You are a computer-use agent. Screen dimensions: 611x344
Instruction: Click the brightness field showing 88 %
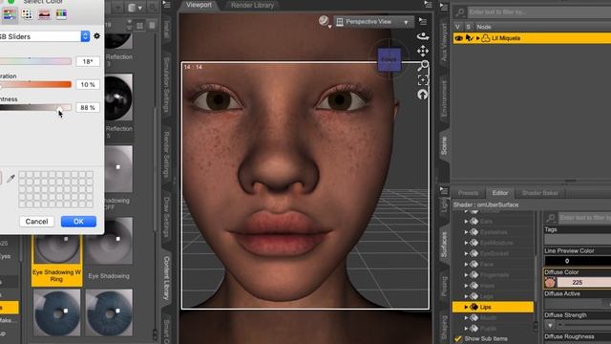pos(88,107)
